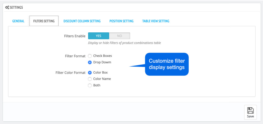The height and width of the screenshot is (124, 263).
Task: Go to the Position Setting tab
Action: click(x=122, y=21)
